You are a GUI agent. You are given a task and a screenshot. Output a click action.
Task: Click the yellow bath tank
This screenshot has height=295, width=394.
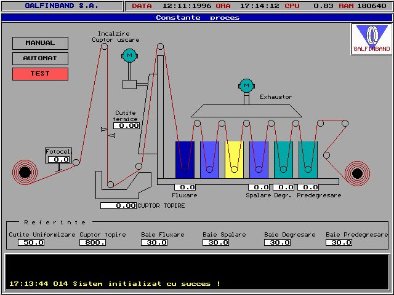click(x=234, y=160)
